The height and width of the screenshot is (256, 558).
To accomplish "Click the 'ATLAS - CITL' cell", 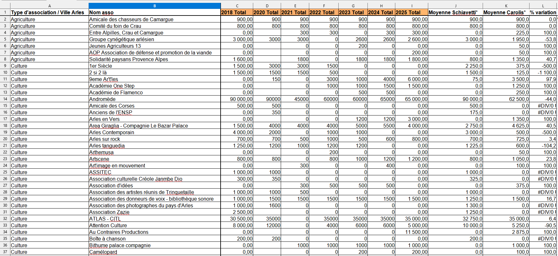I will [x=154, y=219].
